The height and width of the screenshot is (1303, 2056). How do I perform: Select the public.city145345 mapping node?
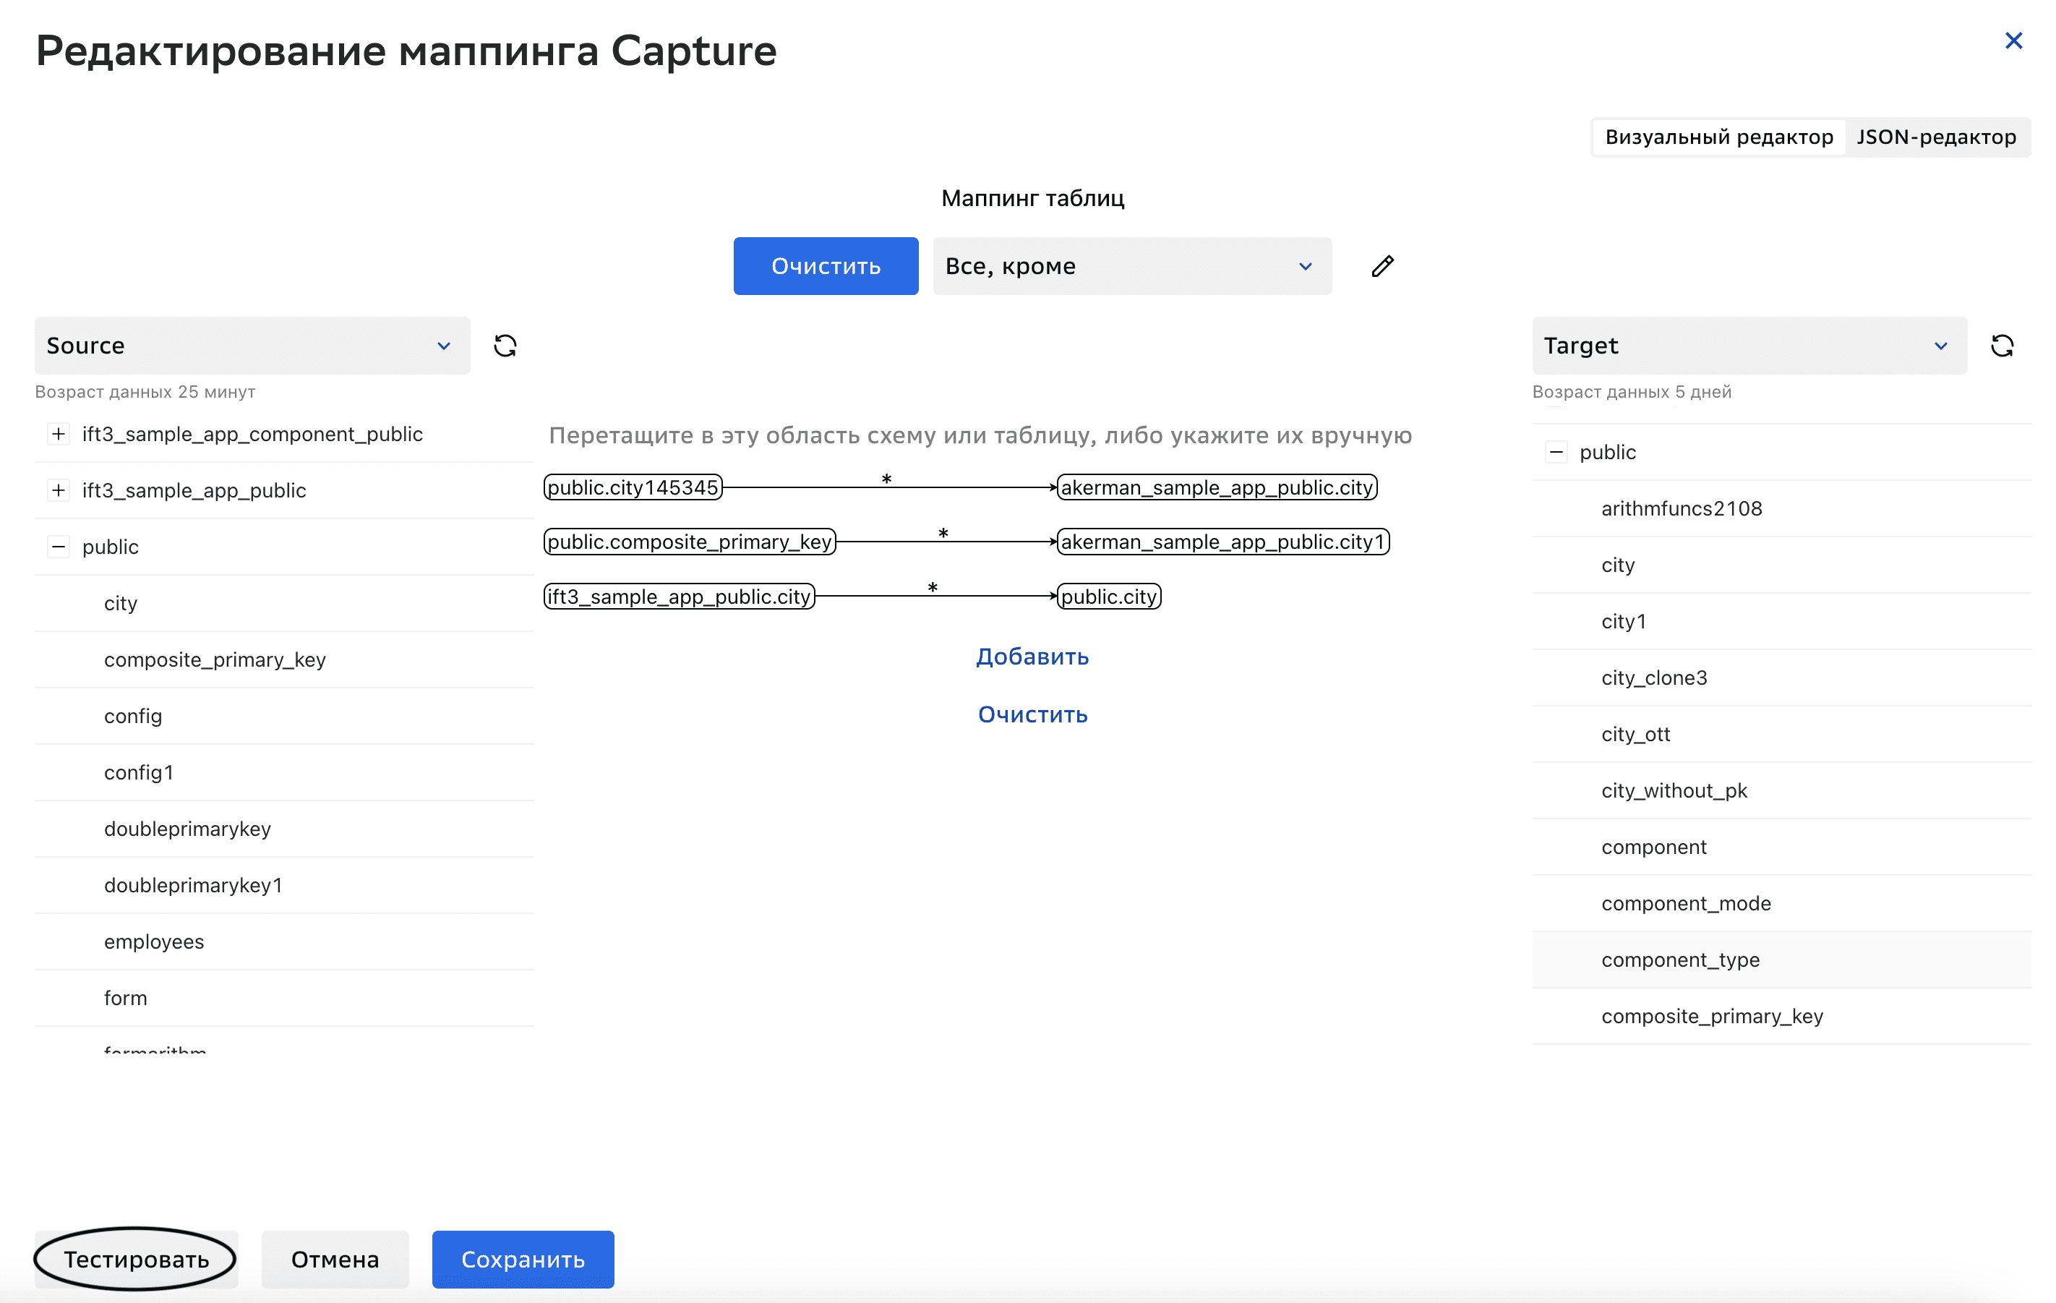pos(633,487)
